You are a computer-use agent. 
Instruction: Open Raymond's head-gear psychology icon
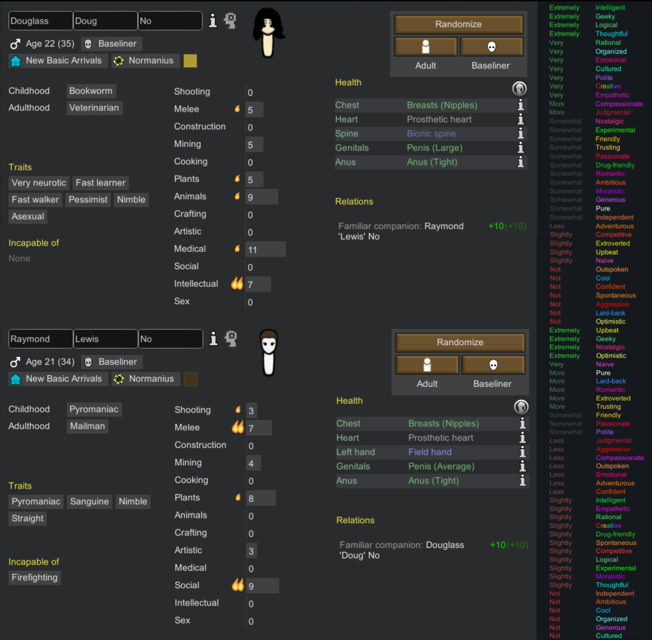(231, 339)
